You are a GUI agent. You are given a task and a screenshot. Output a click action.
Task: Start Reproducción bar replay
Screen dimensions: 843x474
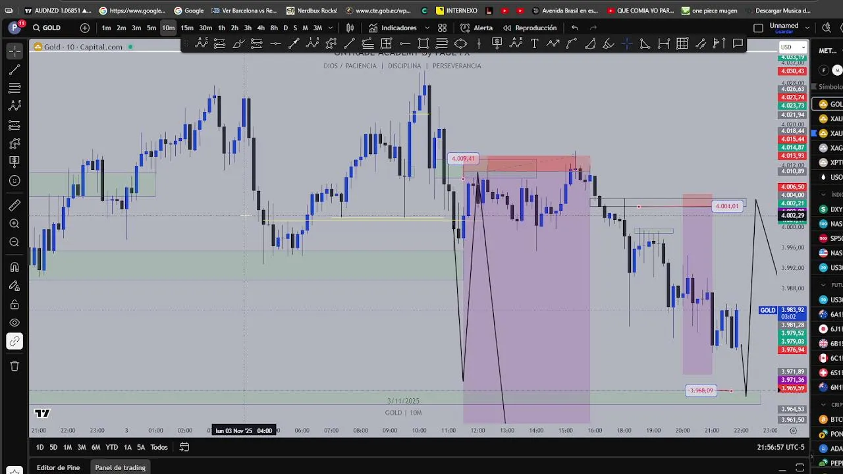point(530,28)
